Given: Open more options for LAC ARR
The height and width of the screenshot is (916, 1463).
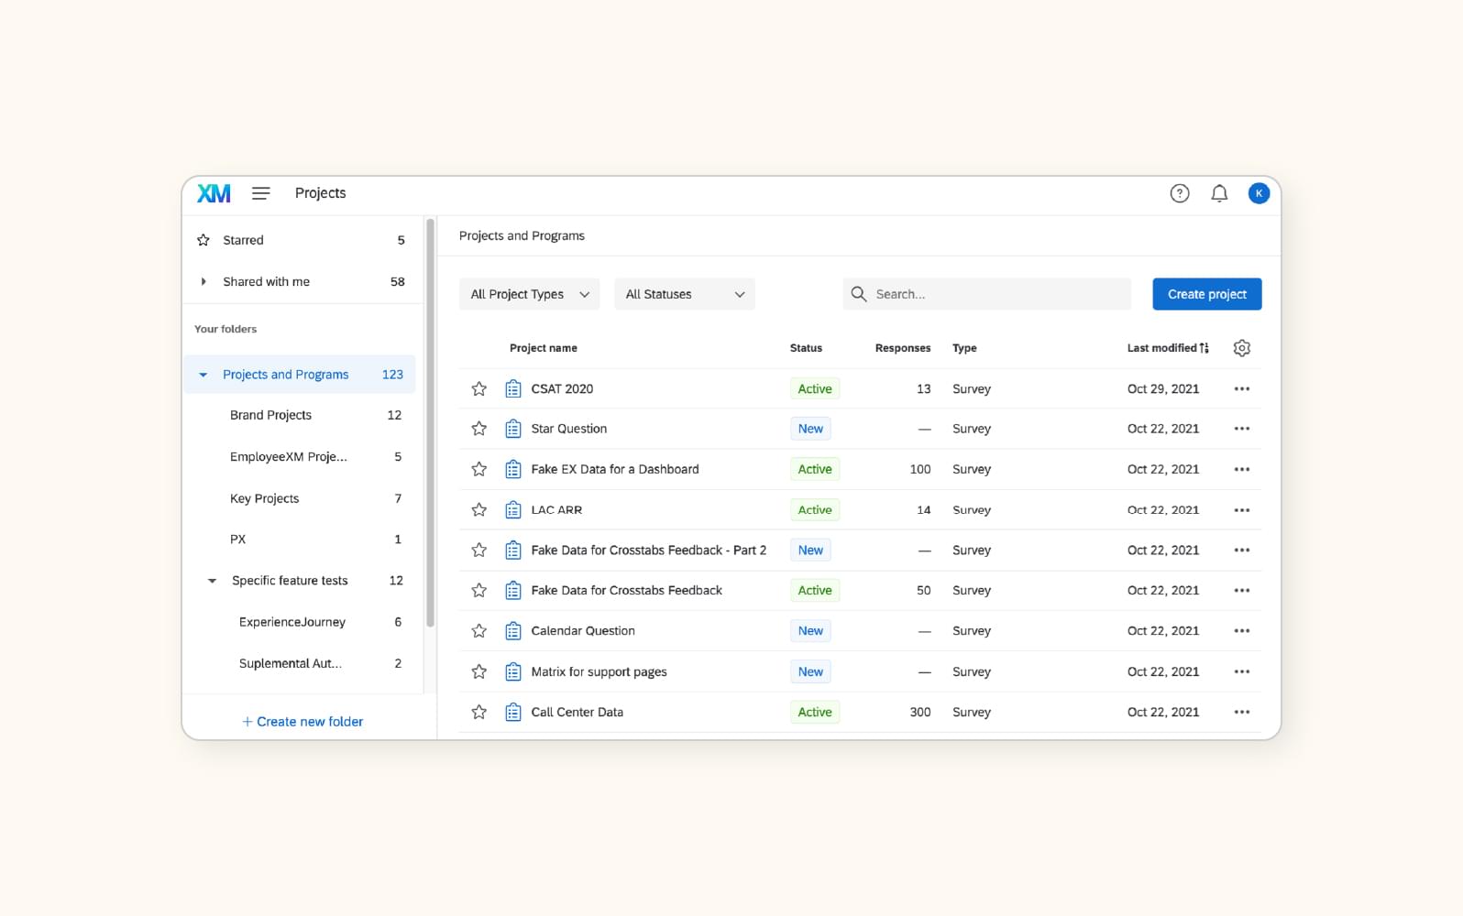Looking at the screenshot, I should click(1242, 510).
